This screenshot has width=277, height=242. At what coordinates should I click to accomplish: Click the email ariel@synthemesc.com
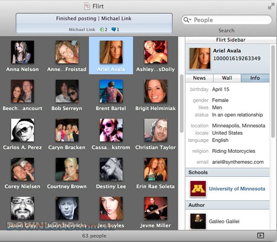(x=238, y=162)
